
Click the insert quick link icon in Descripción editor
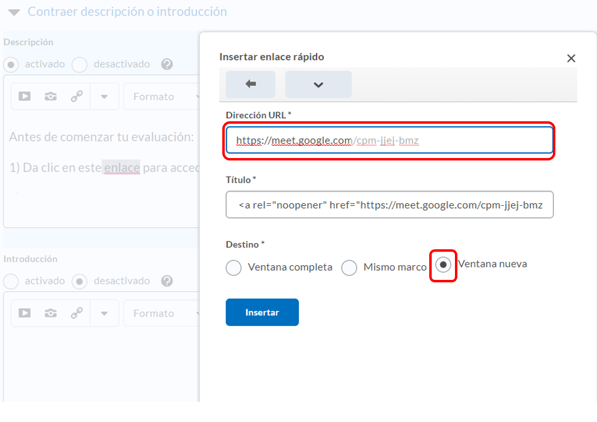click(77, 96)
